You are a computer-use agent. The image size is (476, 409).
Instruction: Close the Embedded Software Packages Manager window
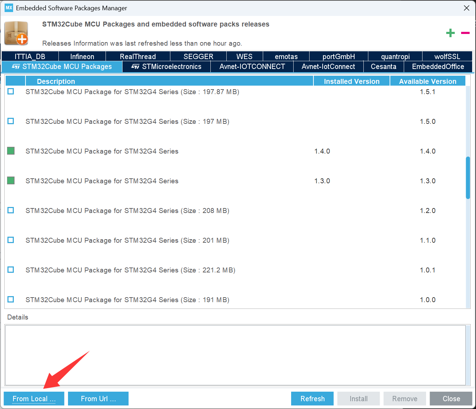466,8
